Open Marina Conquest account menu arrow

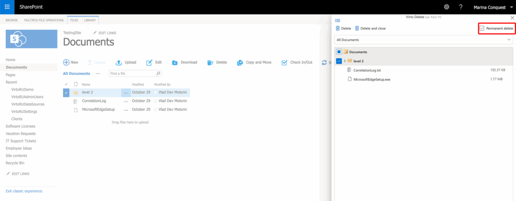(511, 7)
